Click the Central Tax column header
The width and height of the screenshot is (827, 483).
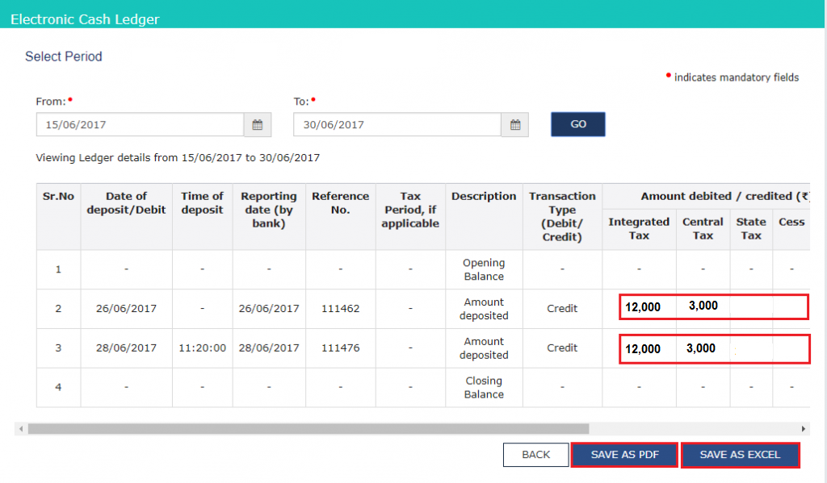[x=702, y=228]
